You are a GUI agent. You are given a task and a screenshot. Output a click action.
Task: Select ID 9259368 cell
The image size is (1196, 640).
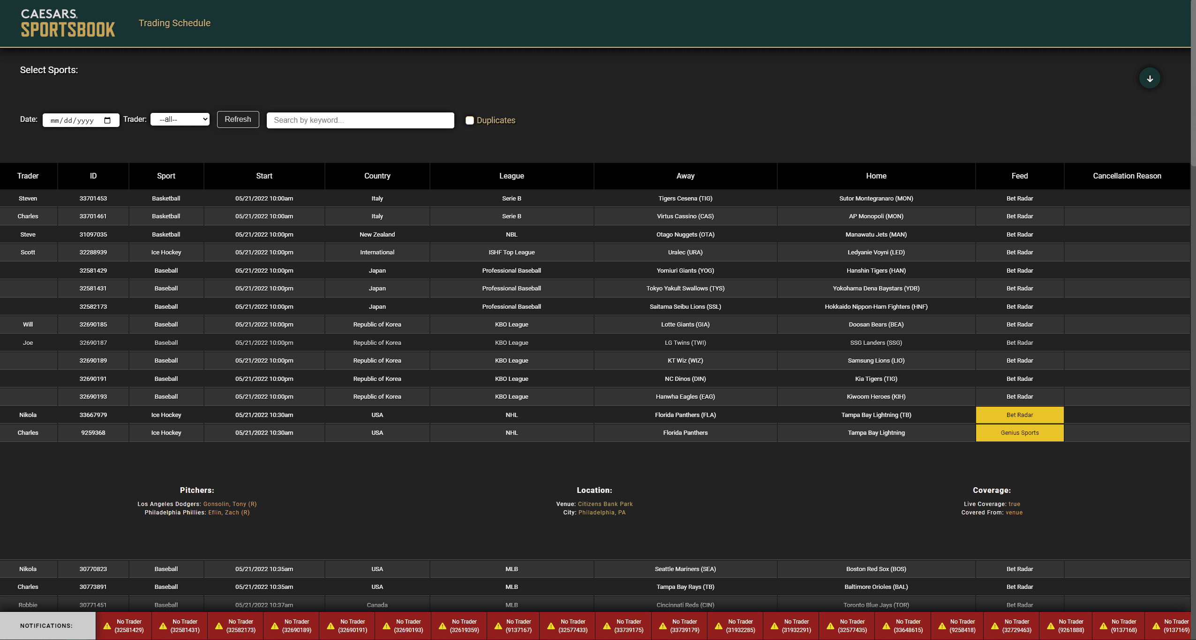tap(93, 433)
